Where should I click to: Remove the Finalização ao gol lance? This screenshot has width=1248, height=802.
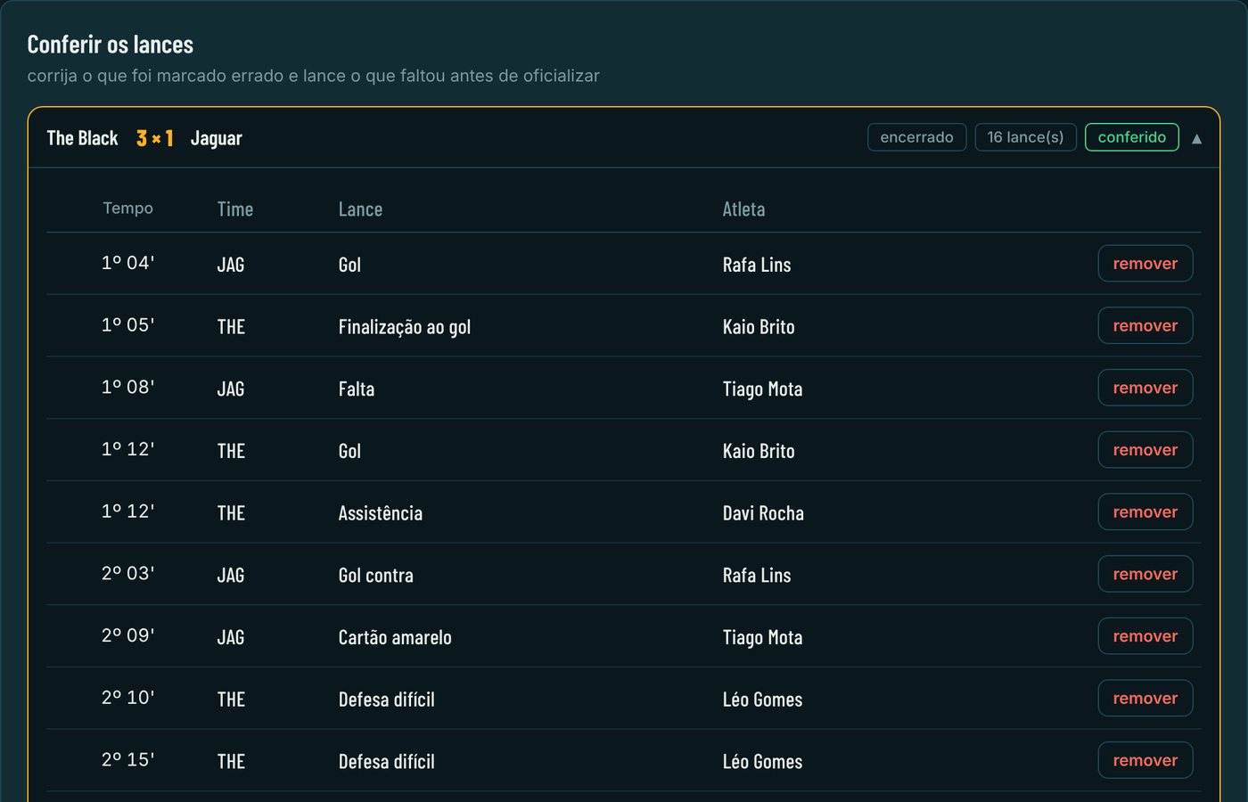[1145, 326]
